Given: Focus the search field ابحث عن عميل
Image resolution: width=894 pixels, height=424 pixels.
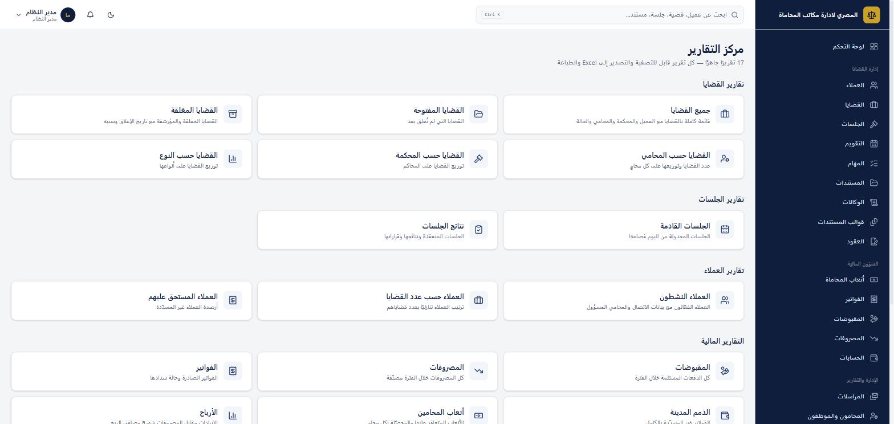Looking at the screenshot, I should 610,15.
